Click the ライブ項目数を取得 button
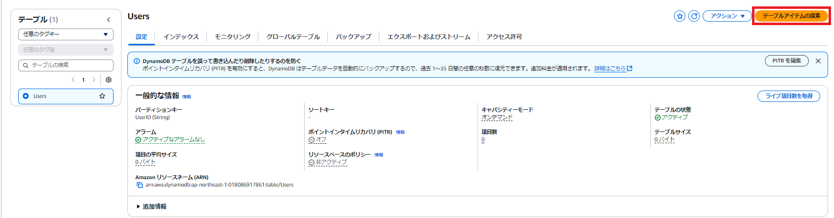This screenshot has height=218, width=834. tap(789, 96)
